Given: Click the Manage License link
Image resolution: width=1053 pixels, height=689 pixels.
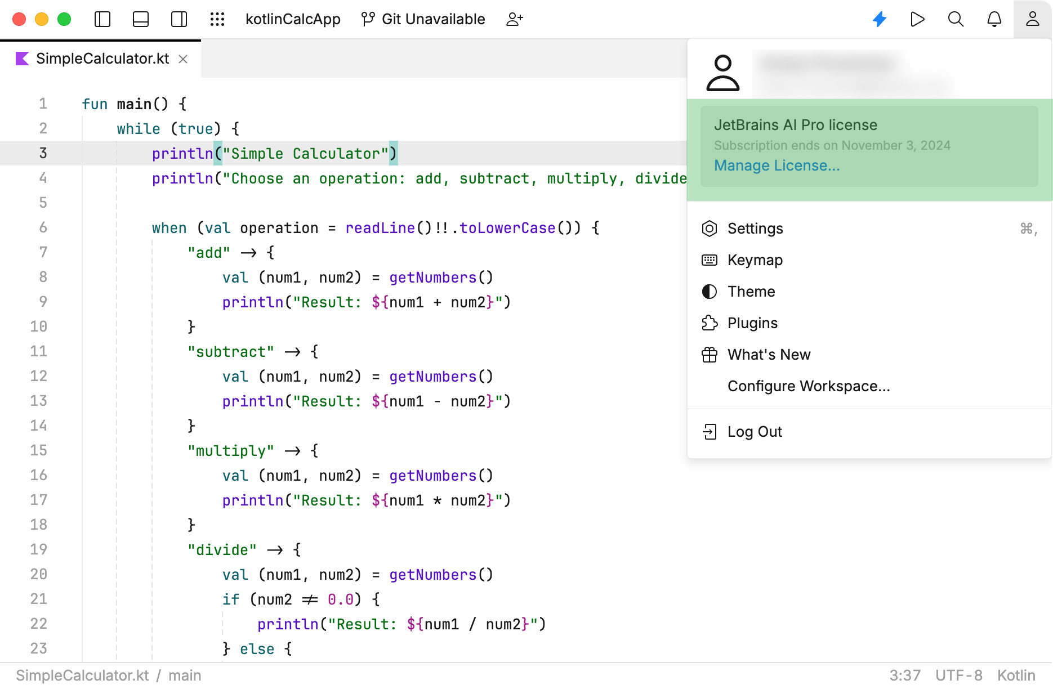Looking at the screenshot, I should point(777,165).
